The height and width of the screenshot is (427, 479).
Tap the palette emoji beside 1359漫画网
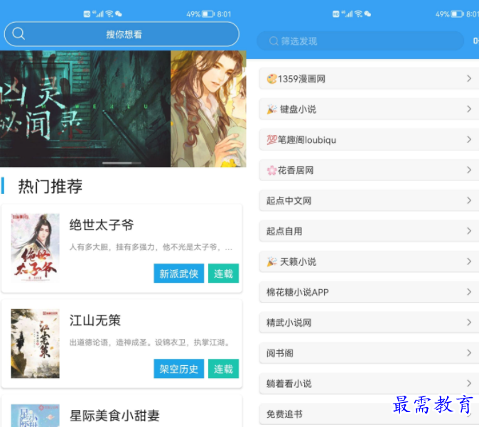click(x=271, y=79)
